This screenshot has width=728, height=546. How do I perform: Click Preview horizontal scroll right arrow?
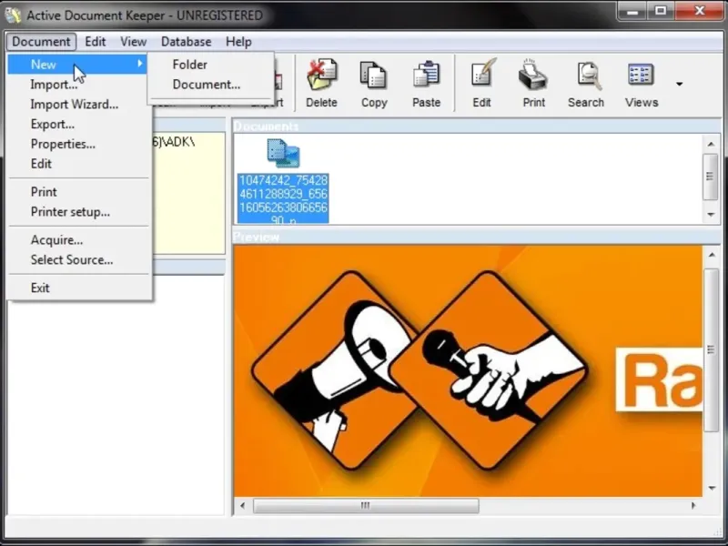(693, 506)
